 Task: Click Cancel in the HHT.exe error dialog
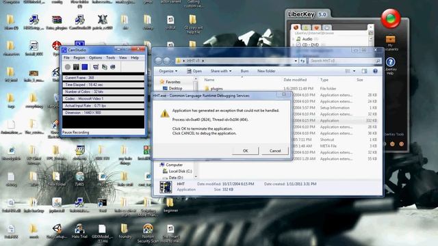pyautogui.click(x=275, y=150)
